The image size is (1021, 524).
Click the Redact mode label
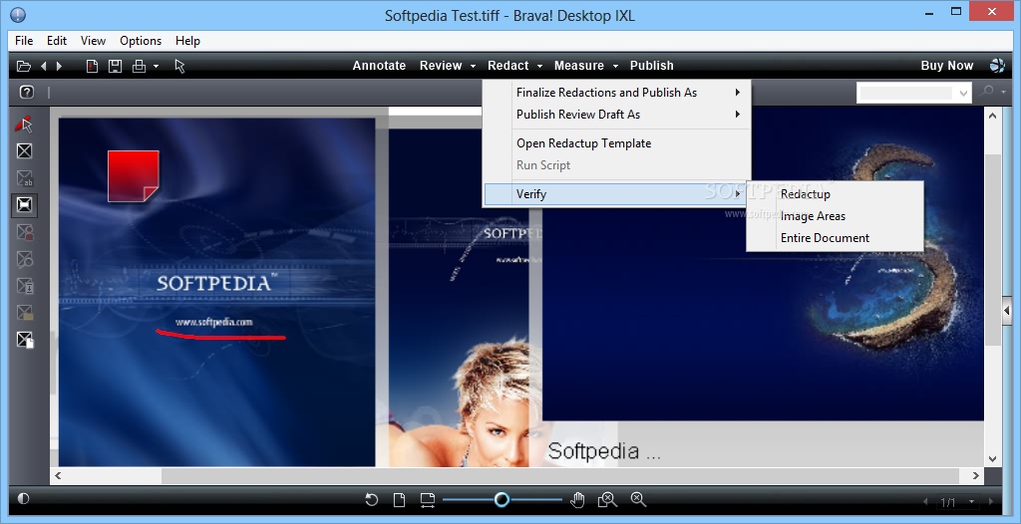point(508,66)
